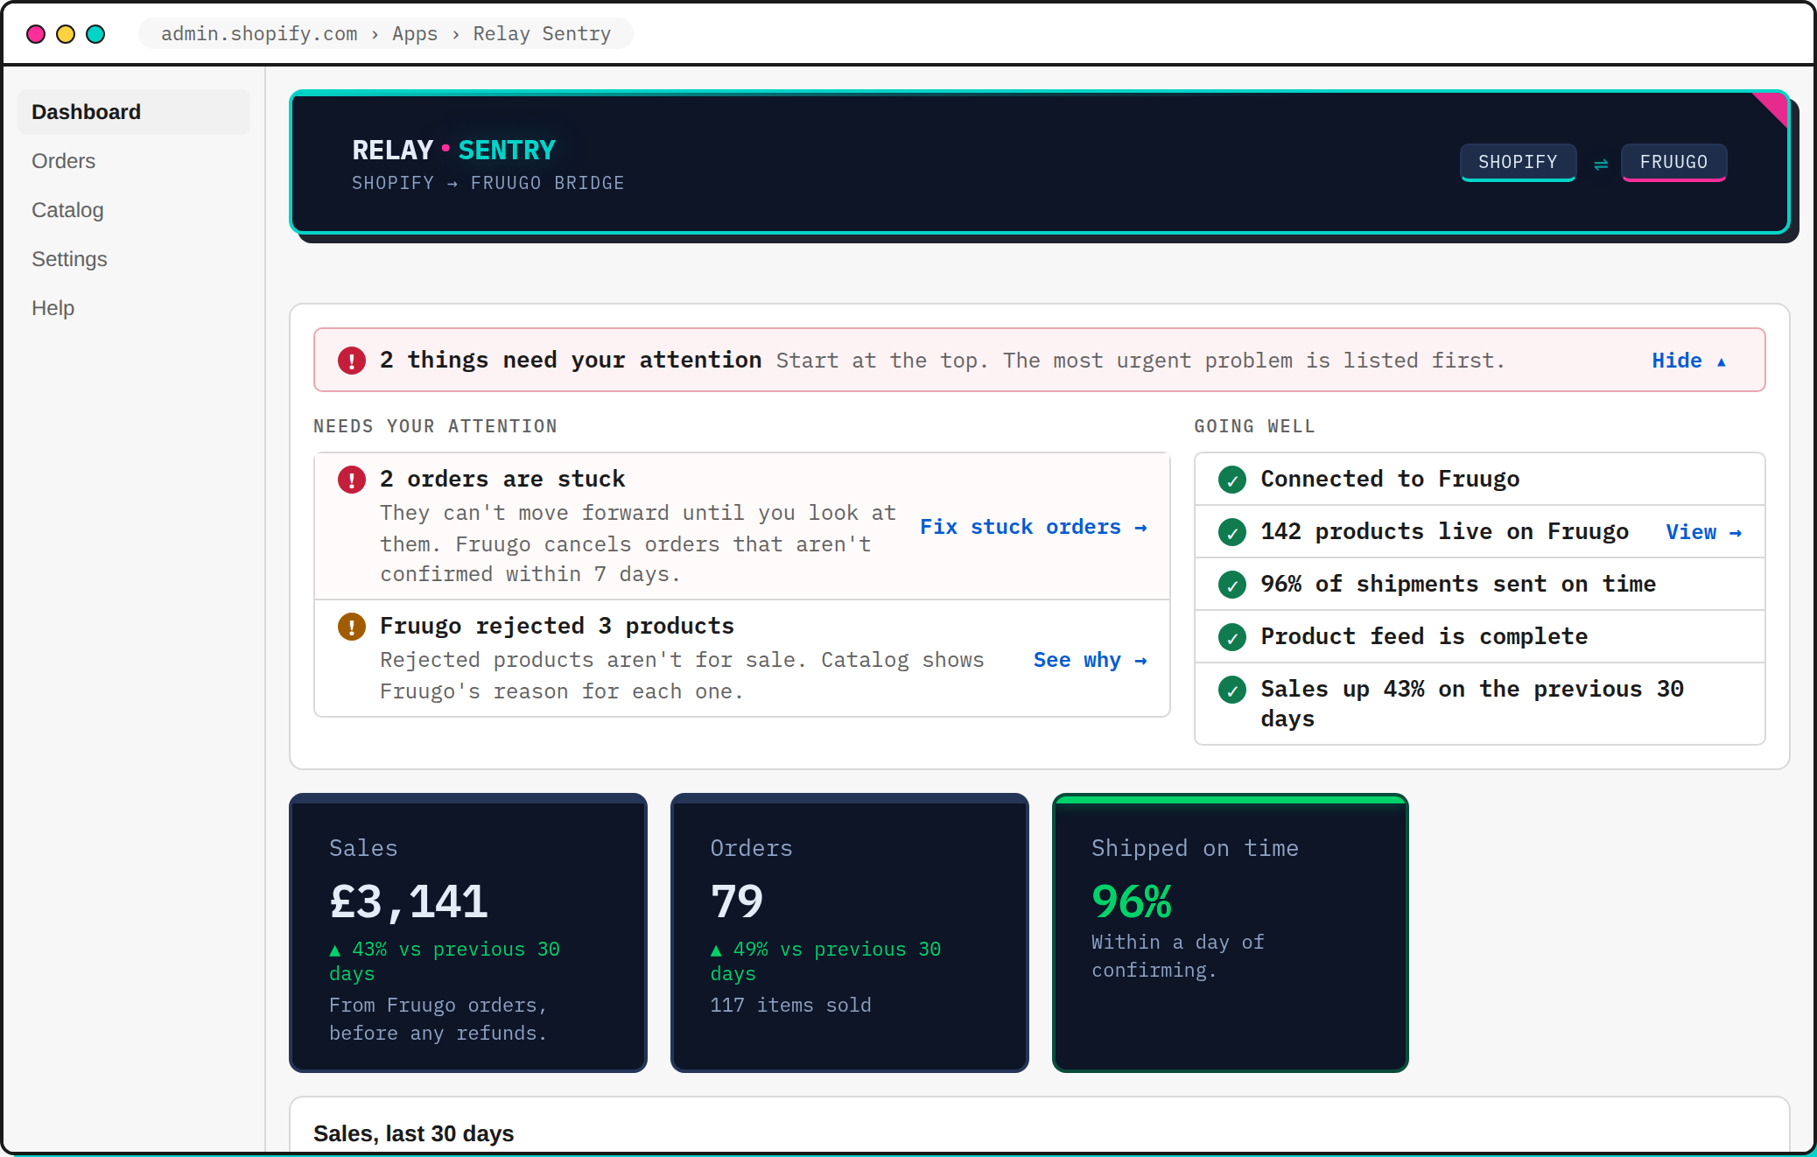Image resolution: width=1817 pixels, height=1157 pixels.
Task: Click green check beside Sales up 43%
Action: [1232, 690]
